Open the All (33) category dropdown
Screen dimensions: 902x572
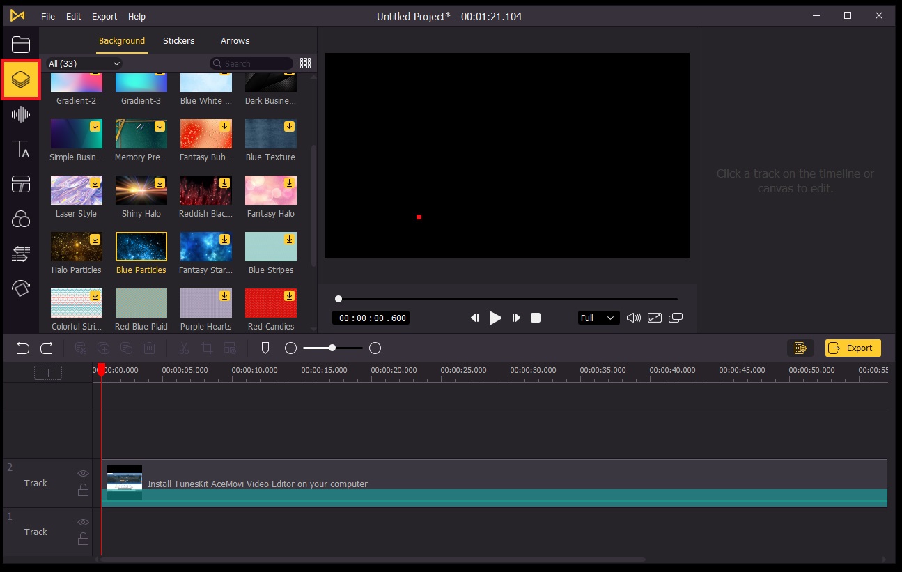click(x=82, y=63)
